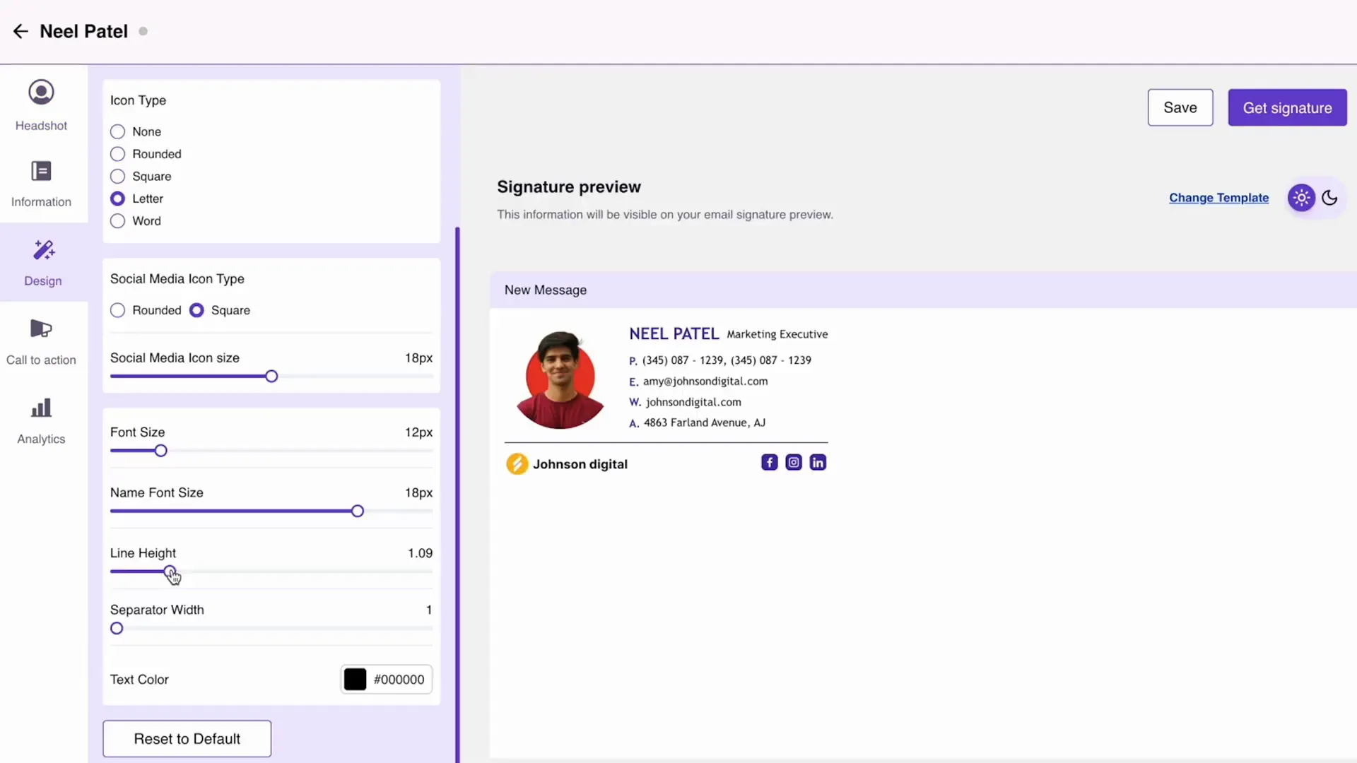Click Instagram social media icon
Screen dimensions: 1357x763
click(x=793, y=461)
